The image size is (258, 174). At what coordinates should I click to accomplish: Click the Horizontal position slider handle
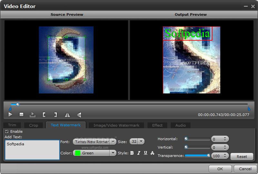click(186, 139)
